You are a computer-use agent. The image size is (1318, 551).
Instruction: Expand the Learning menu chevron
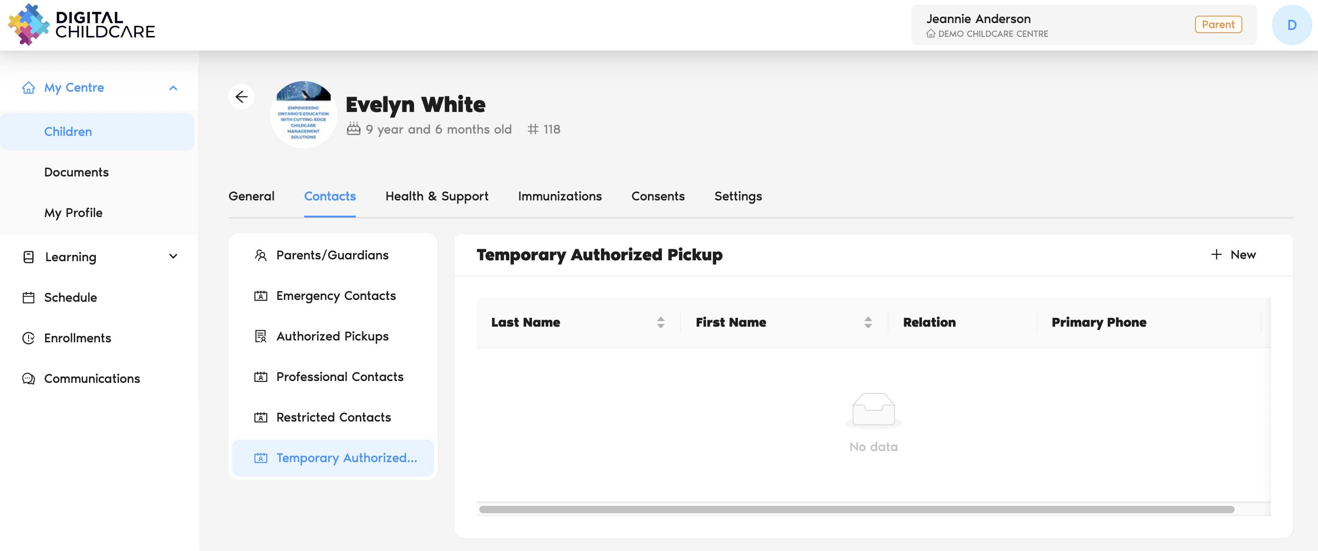point(173,256)
